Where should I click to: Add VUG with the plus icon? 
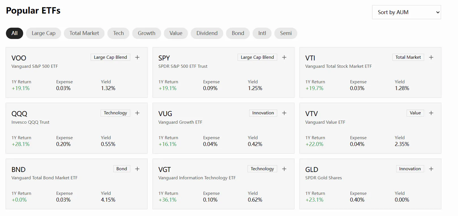284,113
